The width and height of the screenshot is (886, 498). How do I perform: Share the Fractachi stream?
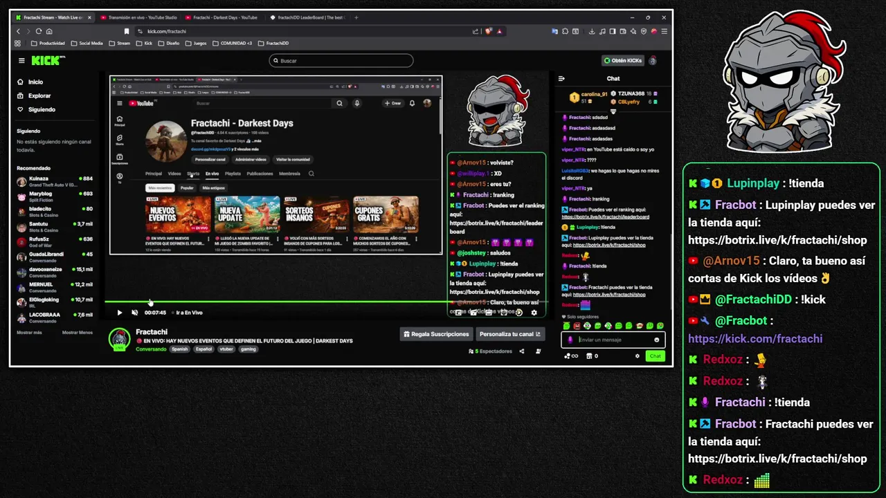(522, 351)
